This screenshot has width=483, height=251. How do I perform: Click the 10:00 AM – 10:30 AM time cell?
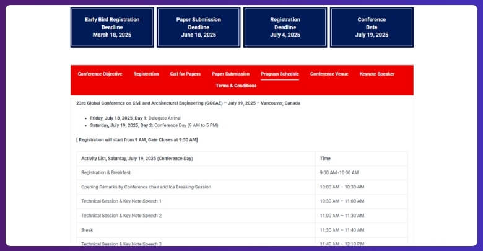pyautogui.click(x=362, y=187)
